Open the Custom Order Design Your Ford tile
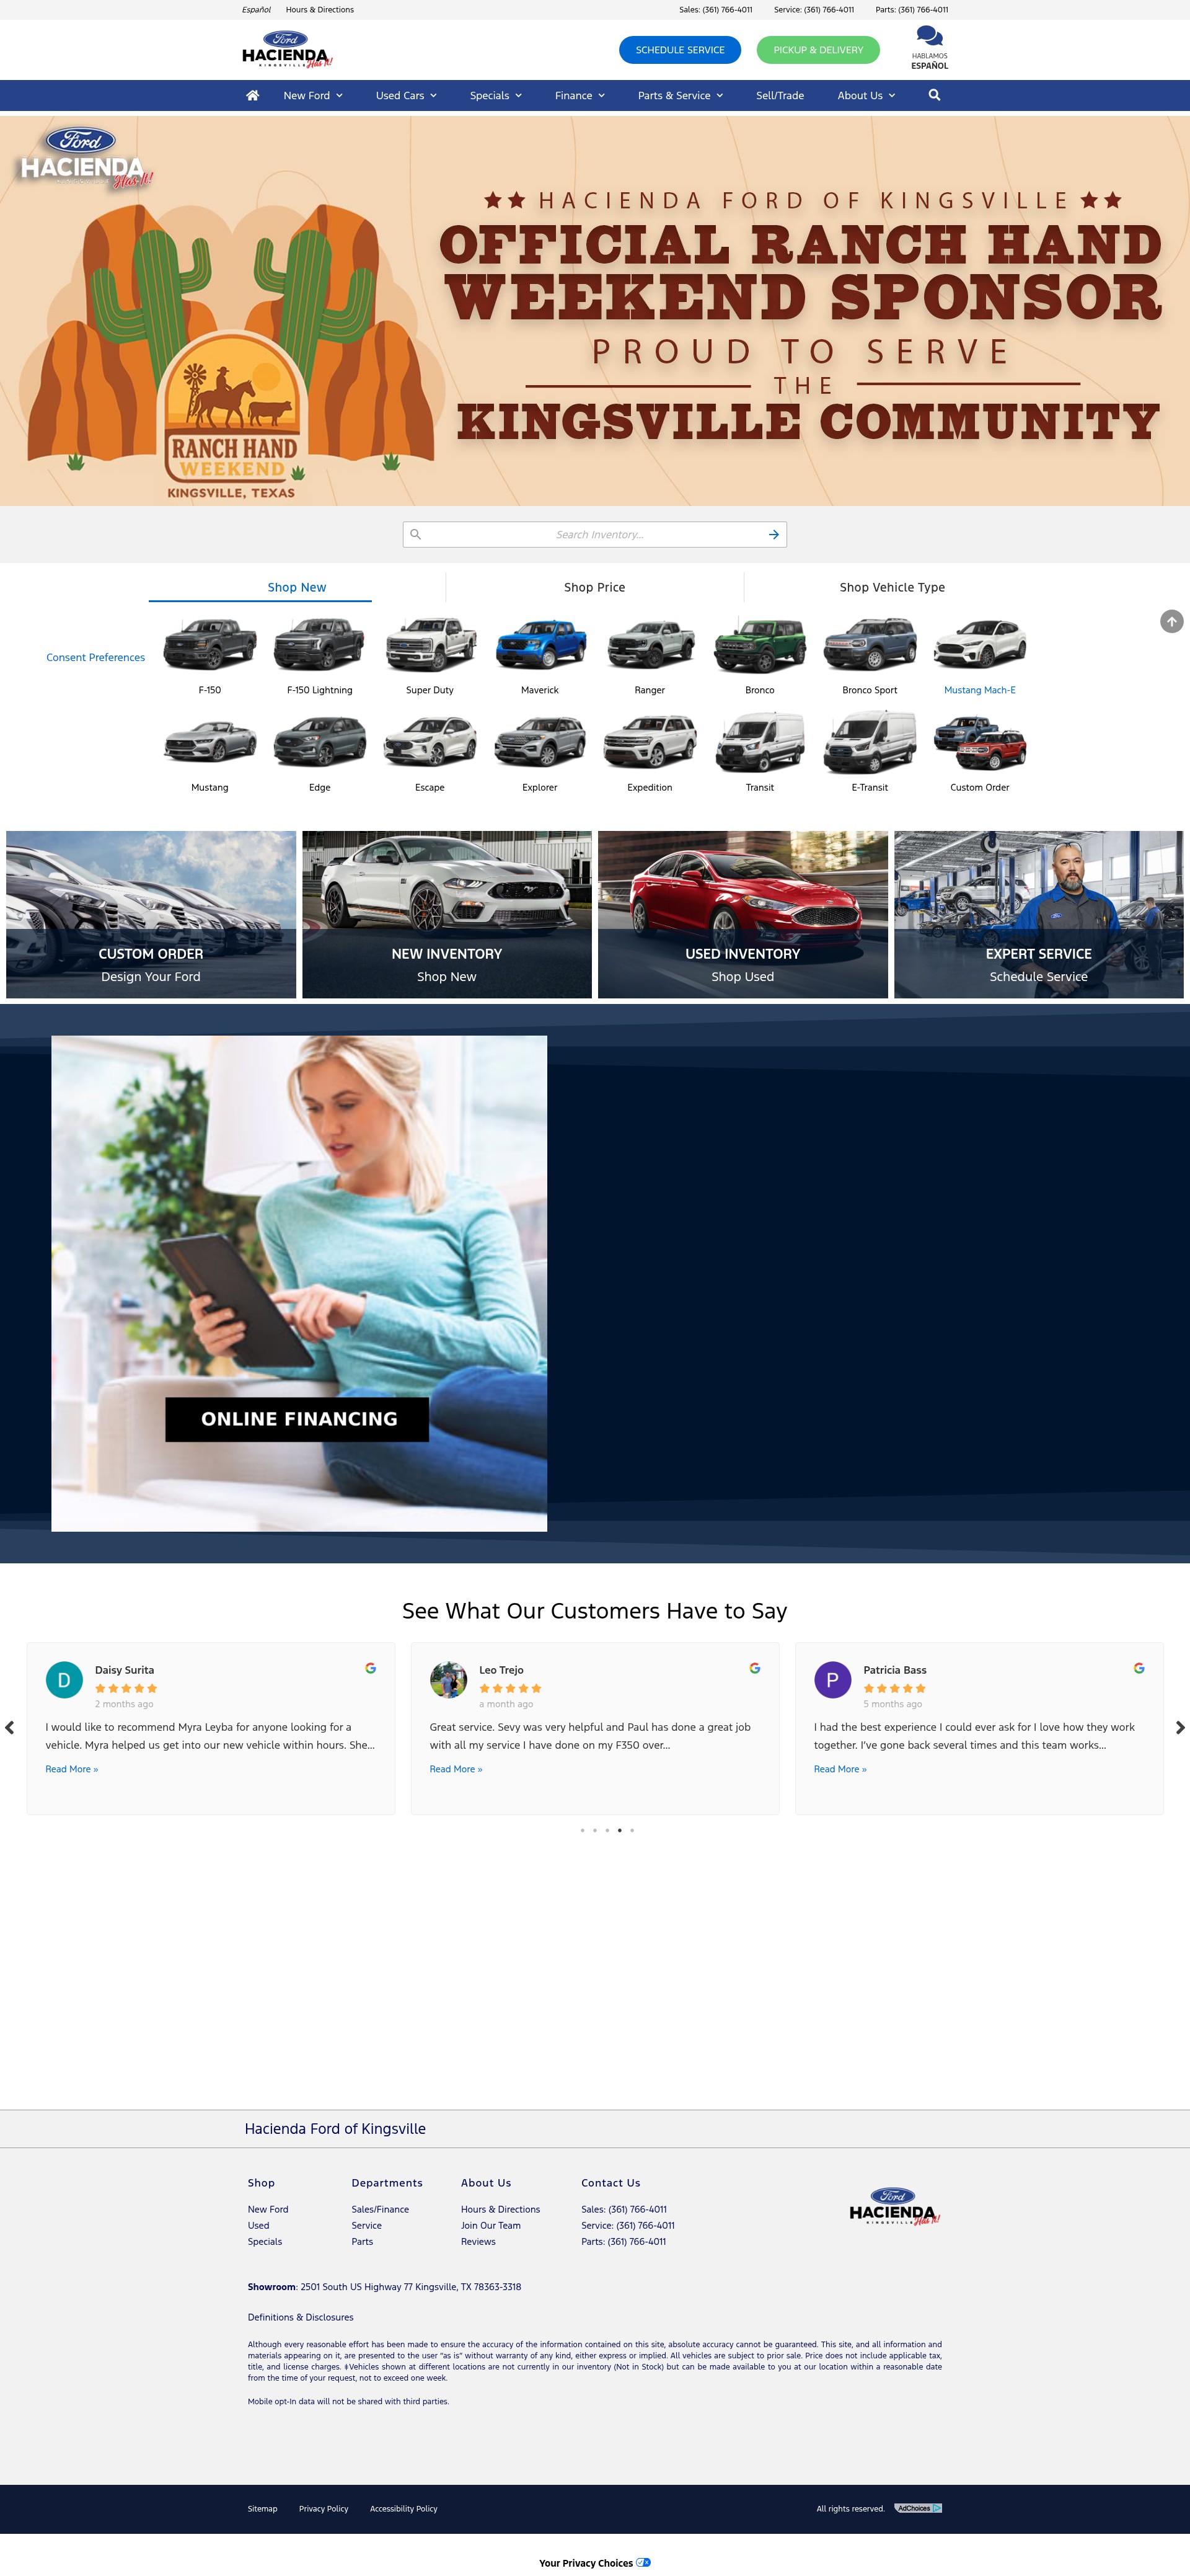 [151, 914]
